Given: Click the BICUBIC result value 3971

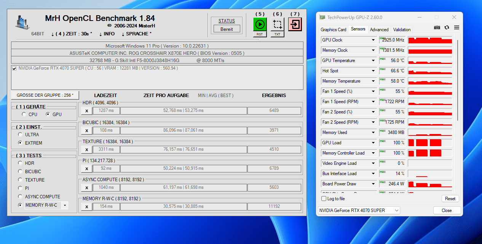Looking at the screenshot, I should pos(274,130).
